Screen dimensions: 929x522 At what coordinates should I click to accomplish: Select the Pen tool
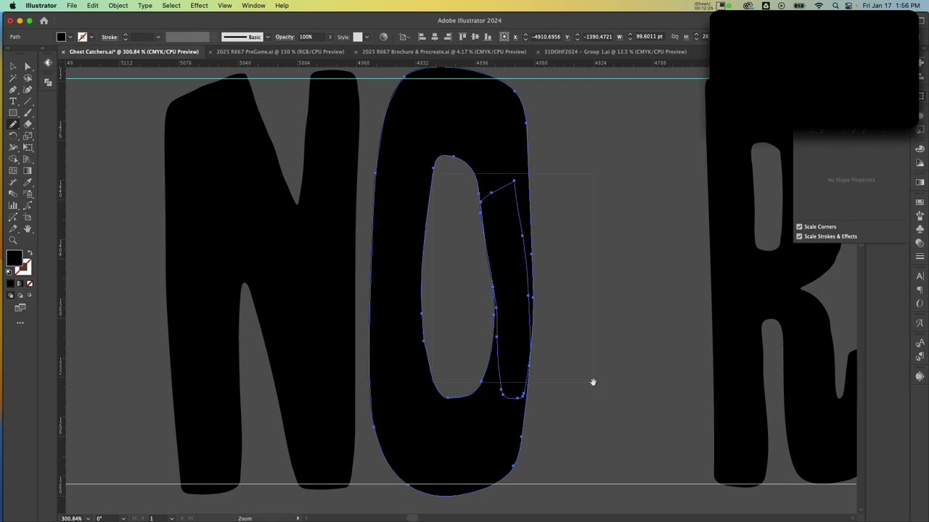(x=13, y=89)
